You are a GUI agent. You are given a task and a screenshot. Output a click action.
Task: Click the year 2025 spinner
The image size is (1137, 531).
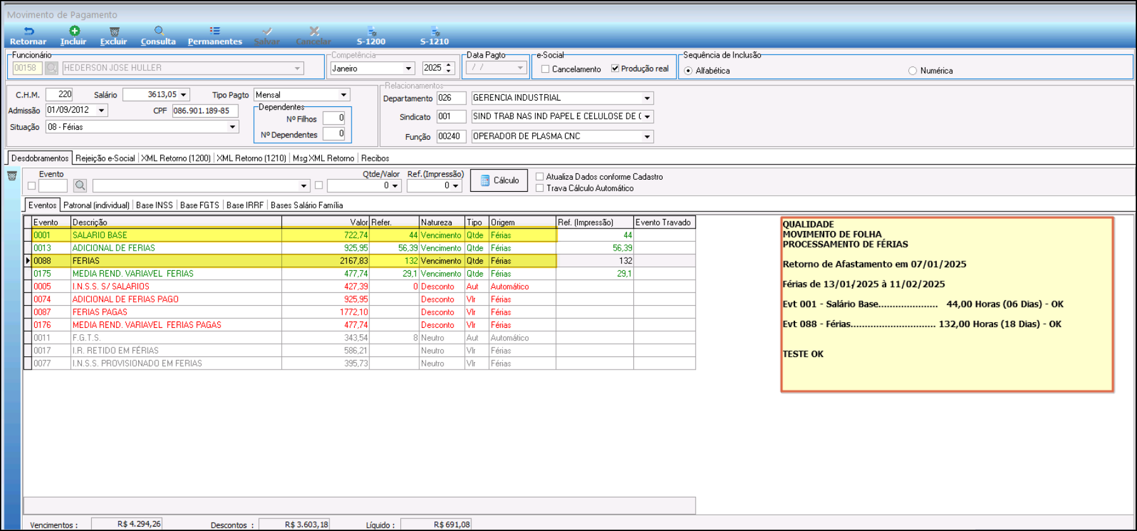click(448, 68)
